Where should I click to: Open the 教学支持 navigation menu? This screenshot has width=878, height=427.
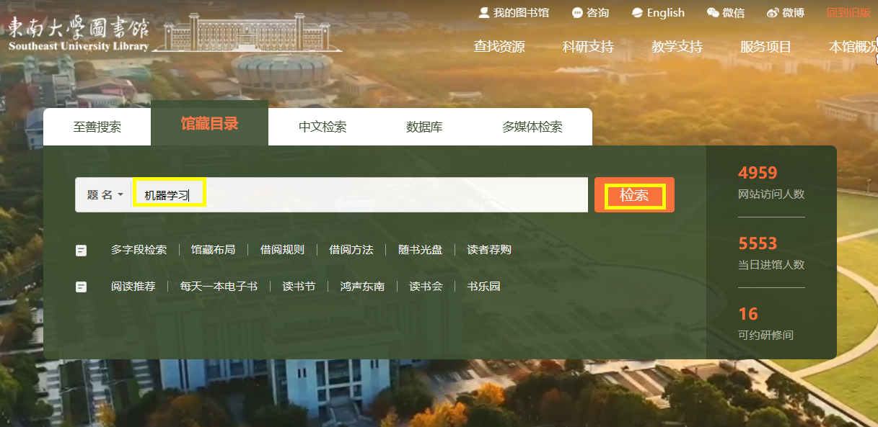coord(677,47)
